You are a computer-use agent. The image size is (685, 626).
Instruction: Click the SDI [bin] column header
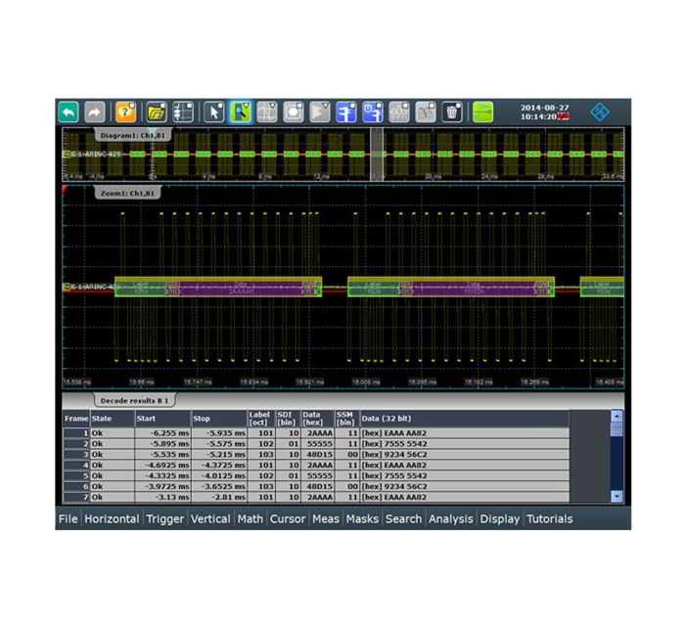pyautogui.click(x=288, y=419)
